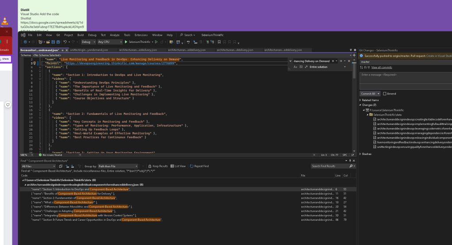This screenshot has width=452, height=245.
Task: Click the open file folder icon
Action: (48, 42)
